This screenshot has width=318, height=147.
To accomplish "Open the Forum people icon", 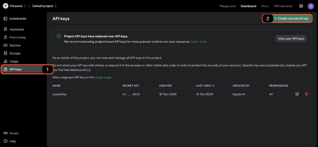I will pyautogui.click(x=6, y=133).
